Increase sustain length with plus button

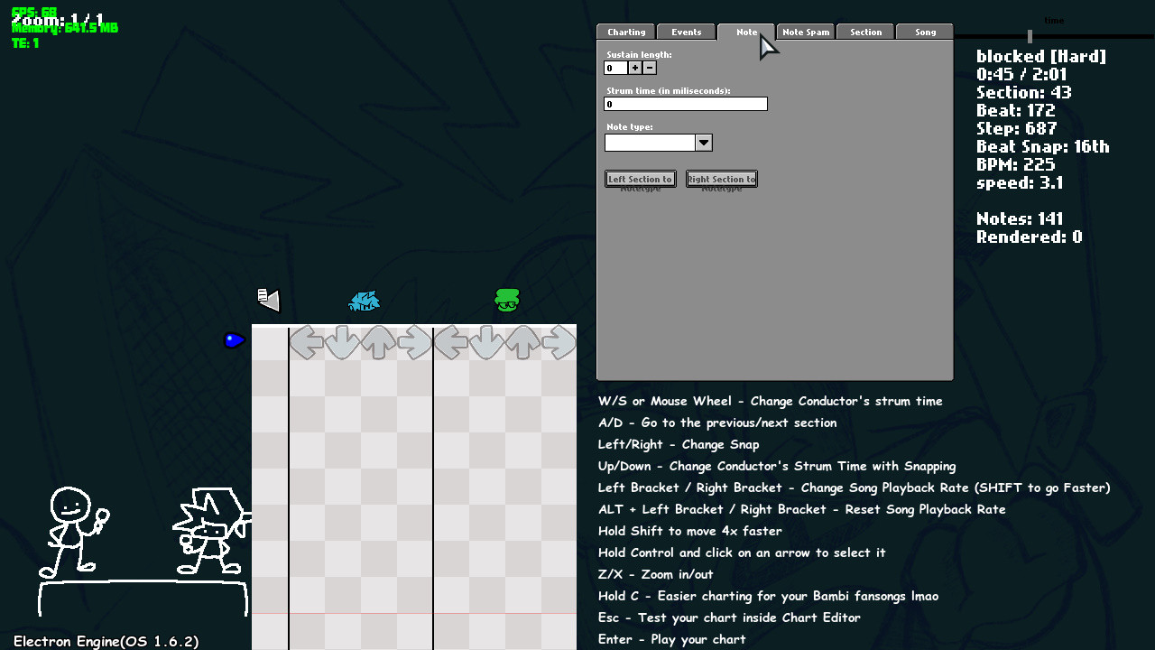pos(635,68)
